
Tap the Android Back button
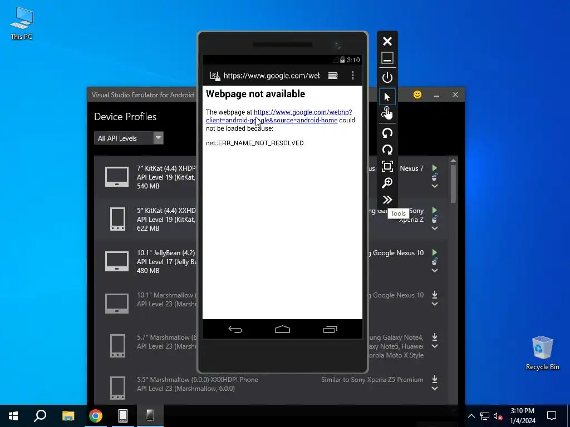235,329
